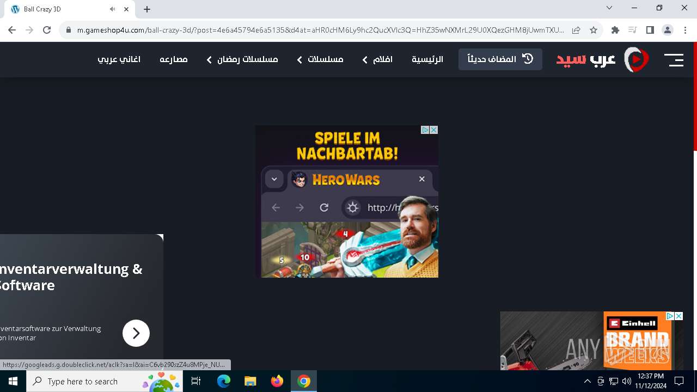Click the address bar URL field
This screenshot has height=392, width=697.
[320, 30]
